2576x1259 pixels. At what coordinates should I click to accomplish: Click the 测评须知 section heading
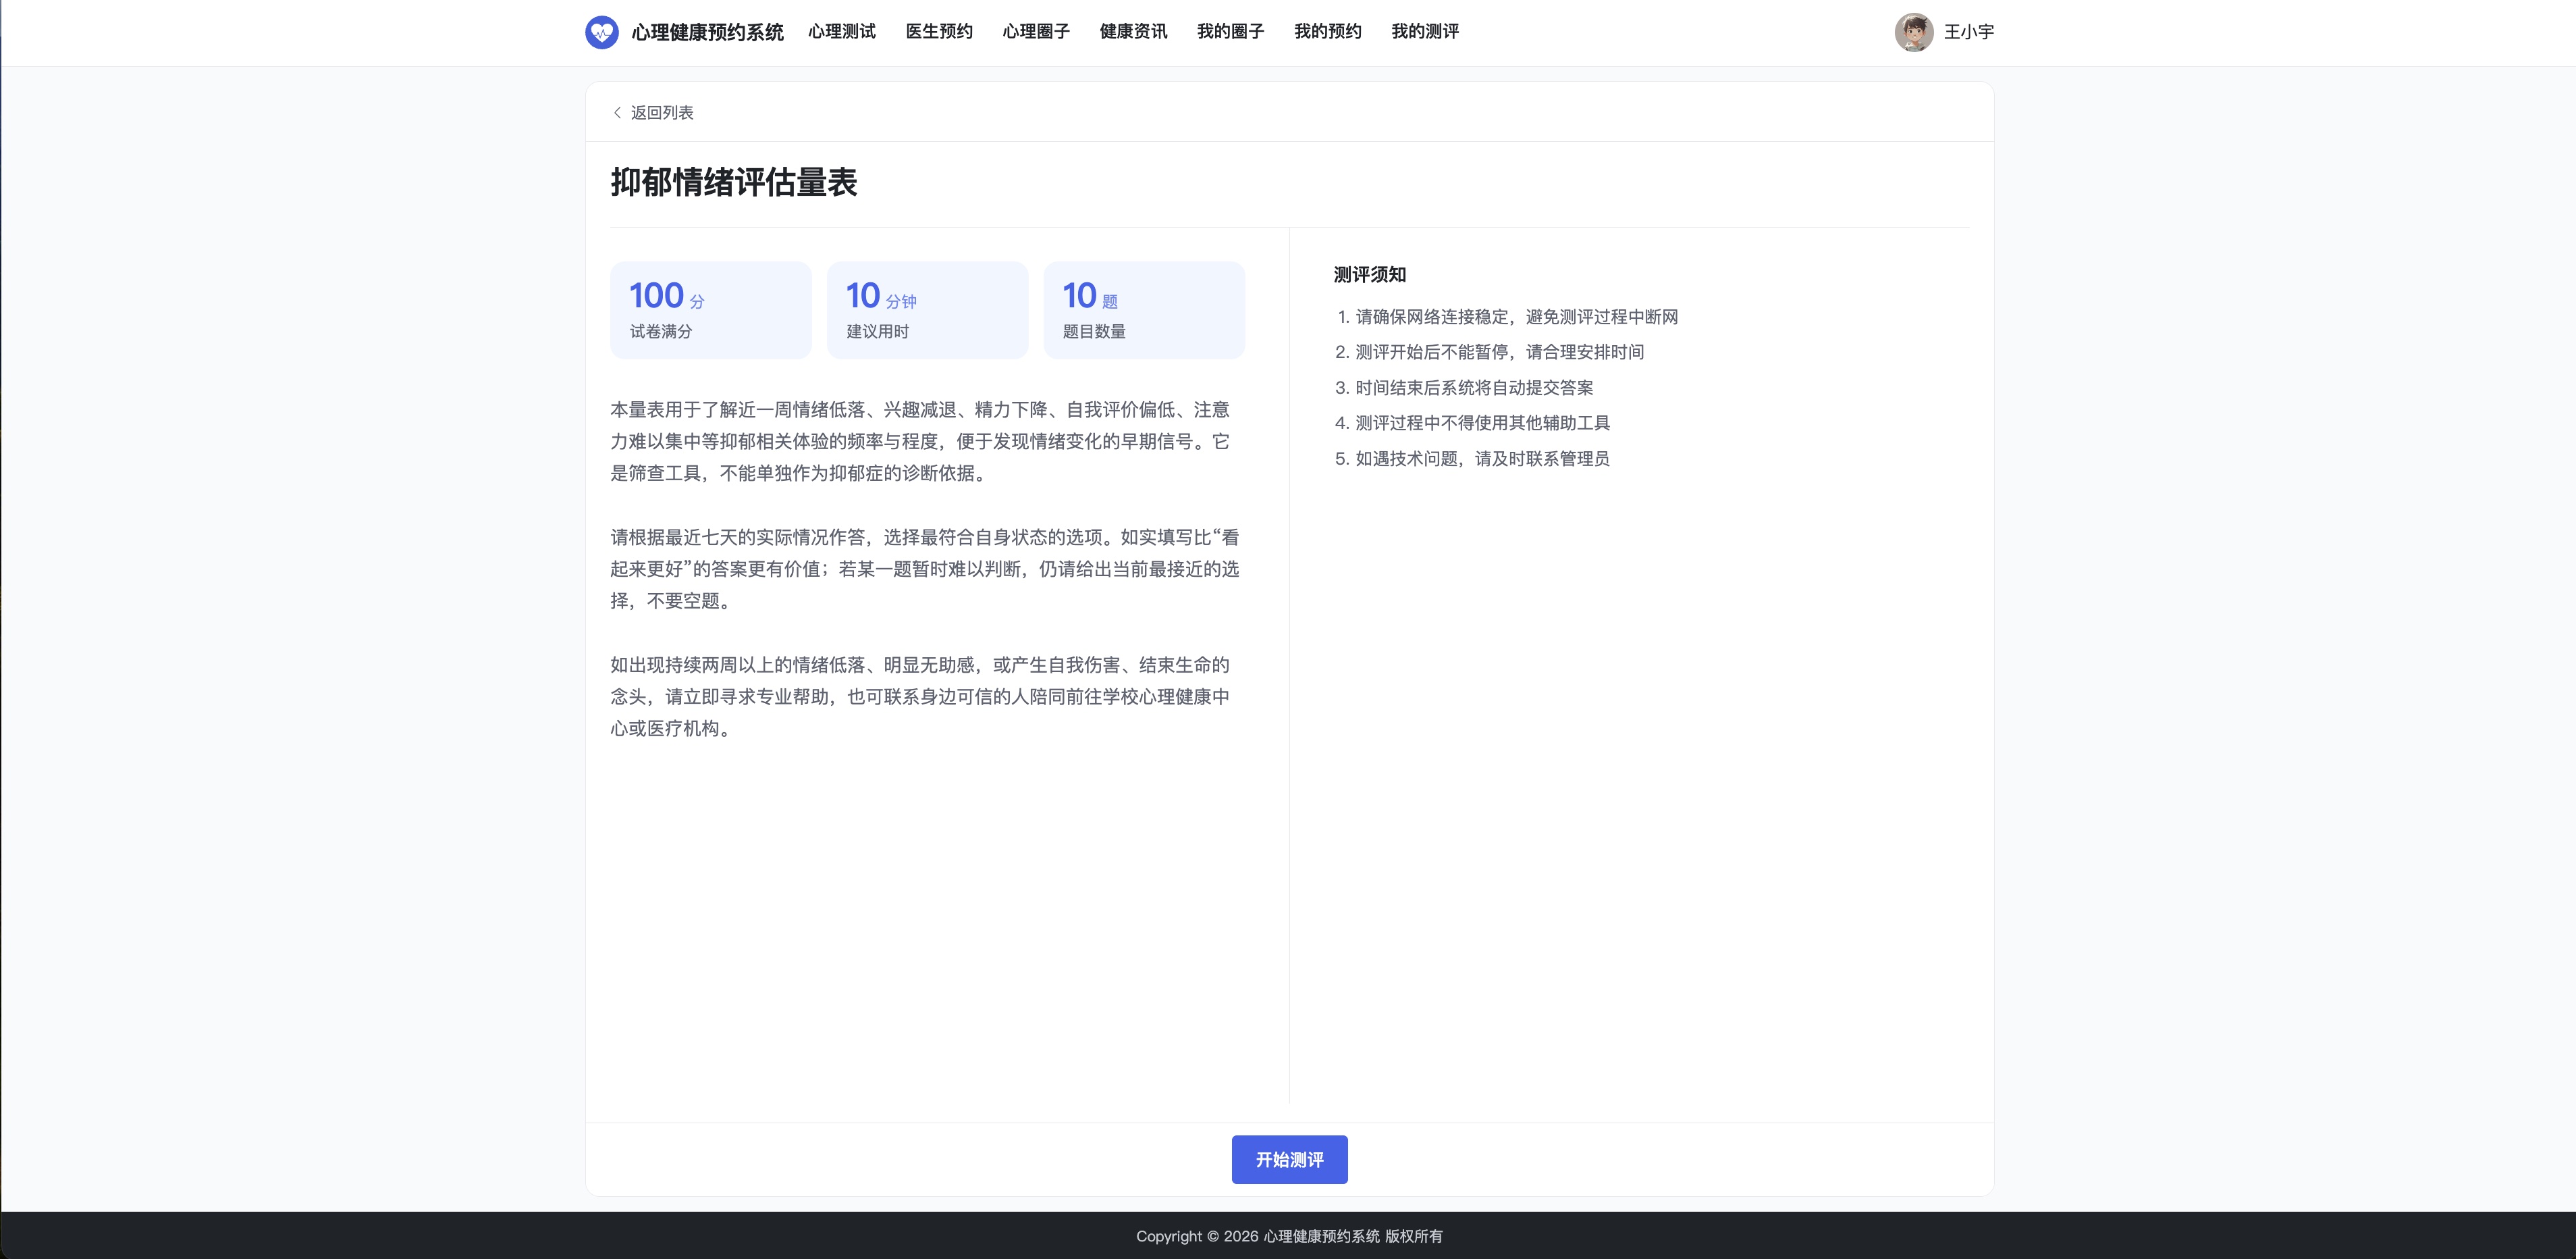pos(1369,274)
